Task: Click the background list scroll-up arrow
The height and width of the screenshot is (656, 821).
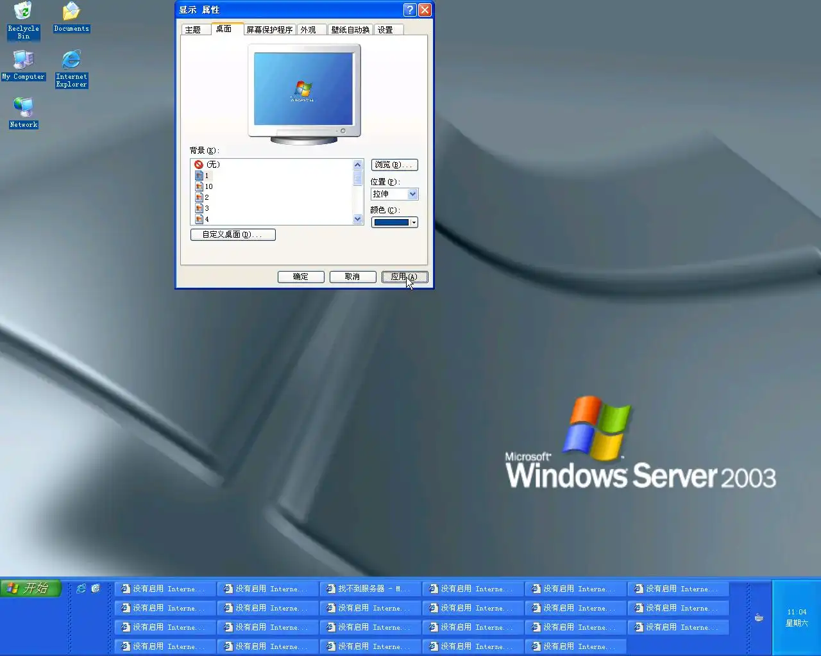Action: click(358, 165)
